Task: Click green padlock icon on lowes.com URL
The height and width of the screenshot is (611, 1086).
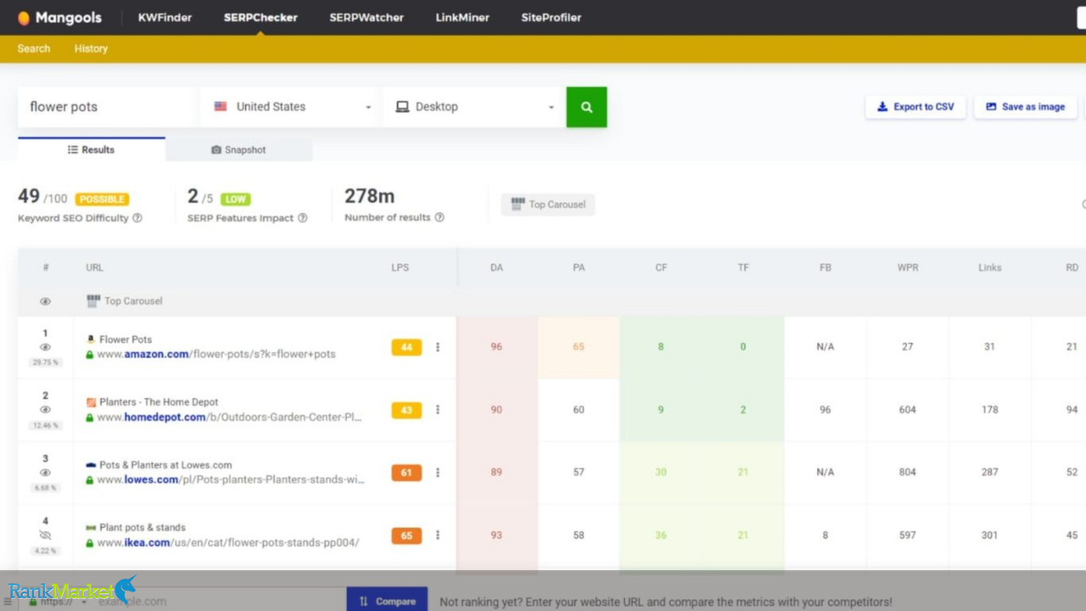Action: [90, 480]
